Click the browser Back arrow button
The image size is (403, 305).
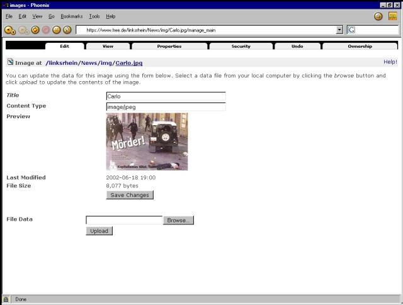pyautogui.click(x=8, y=30)
